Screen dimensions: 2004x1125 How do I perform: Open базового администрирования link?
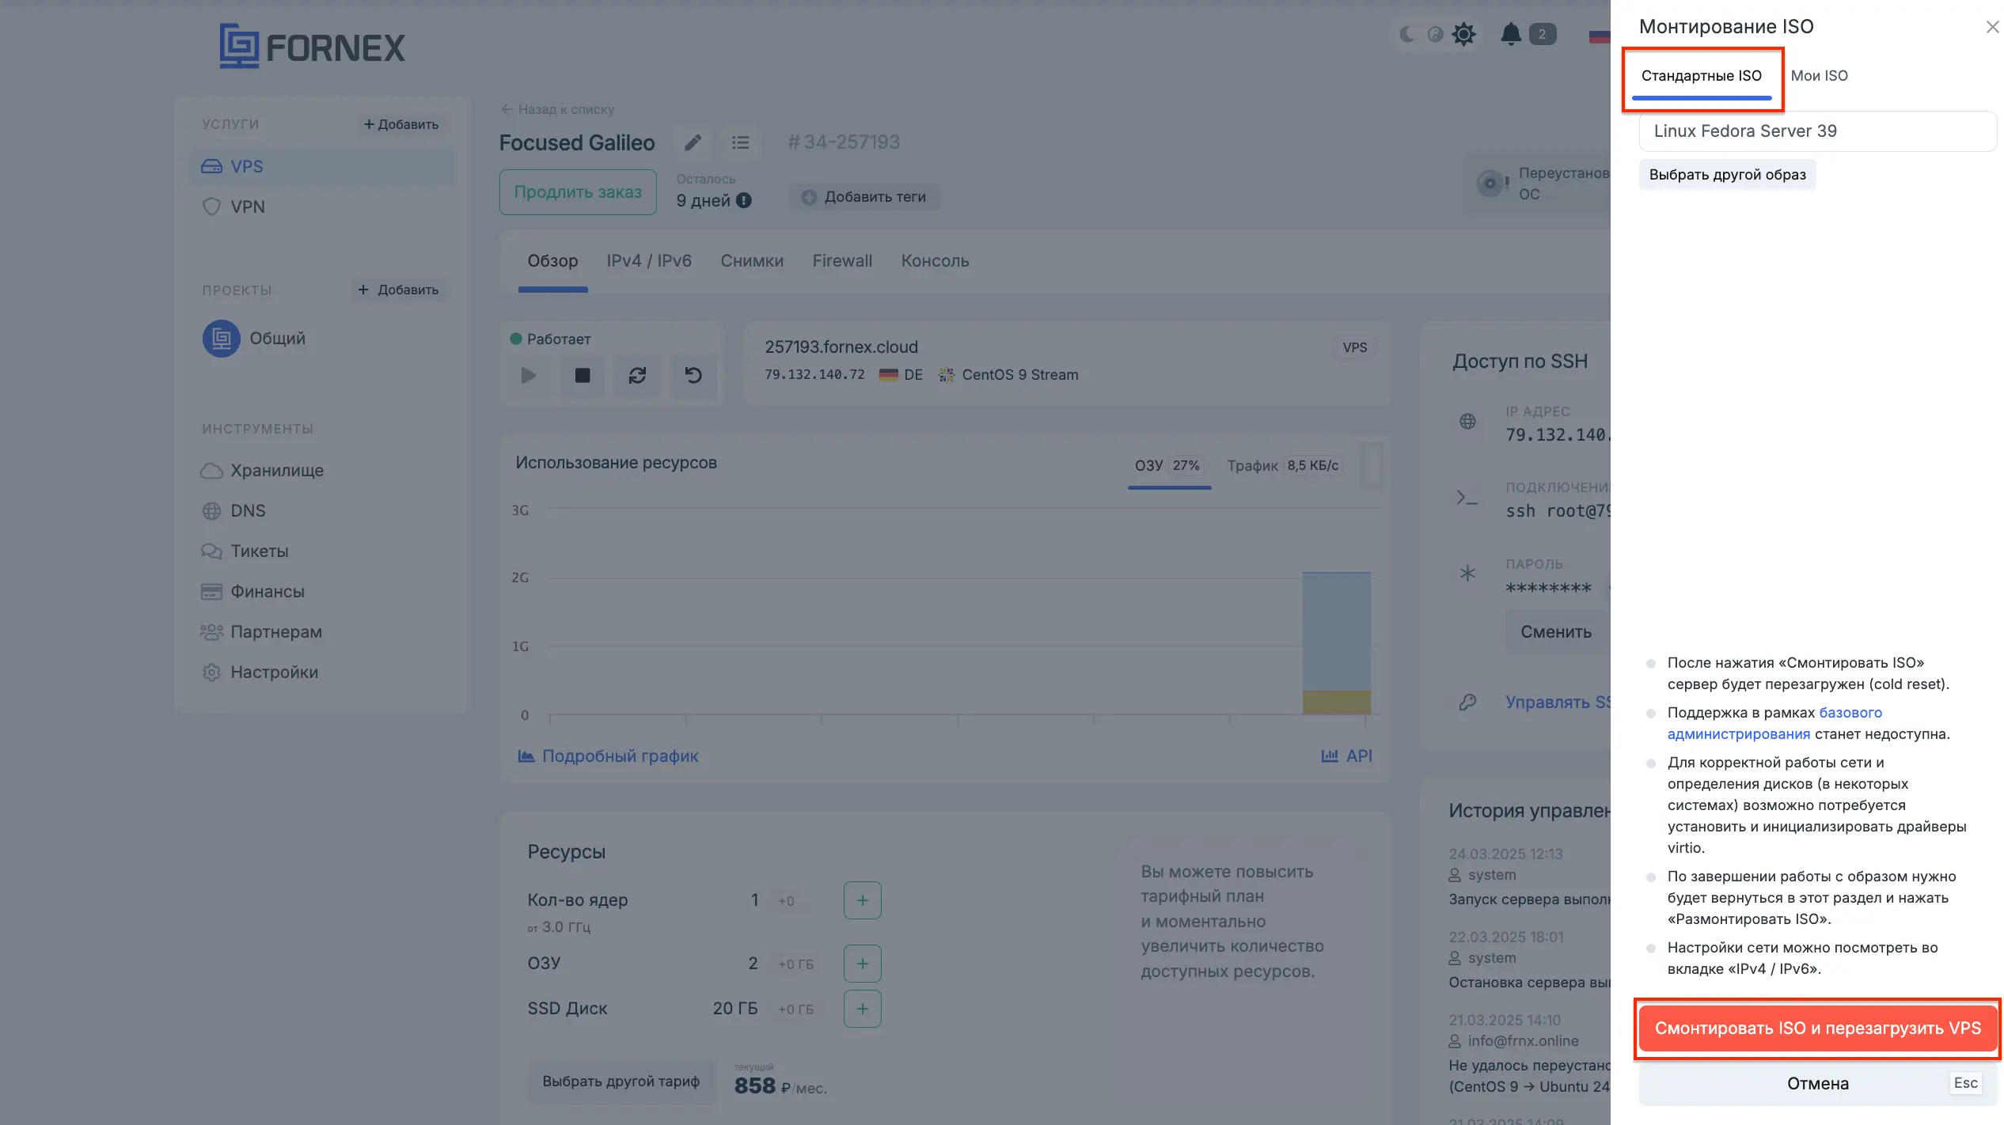1775,723
